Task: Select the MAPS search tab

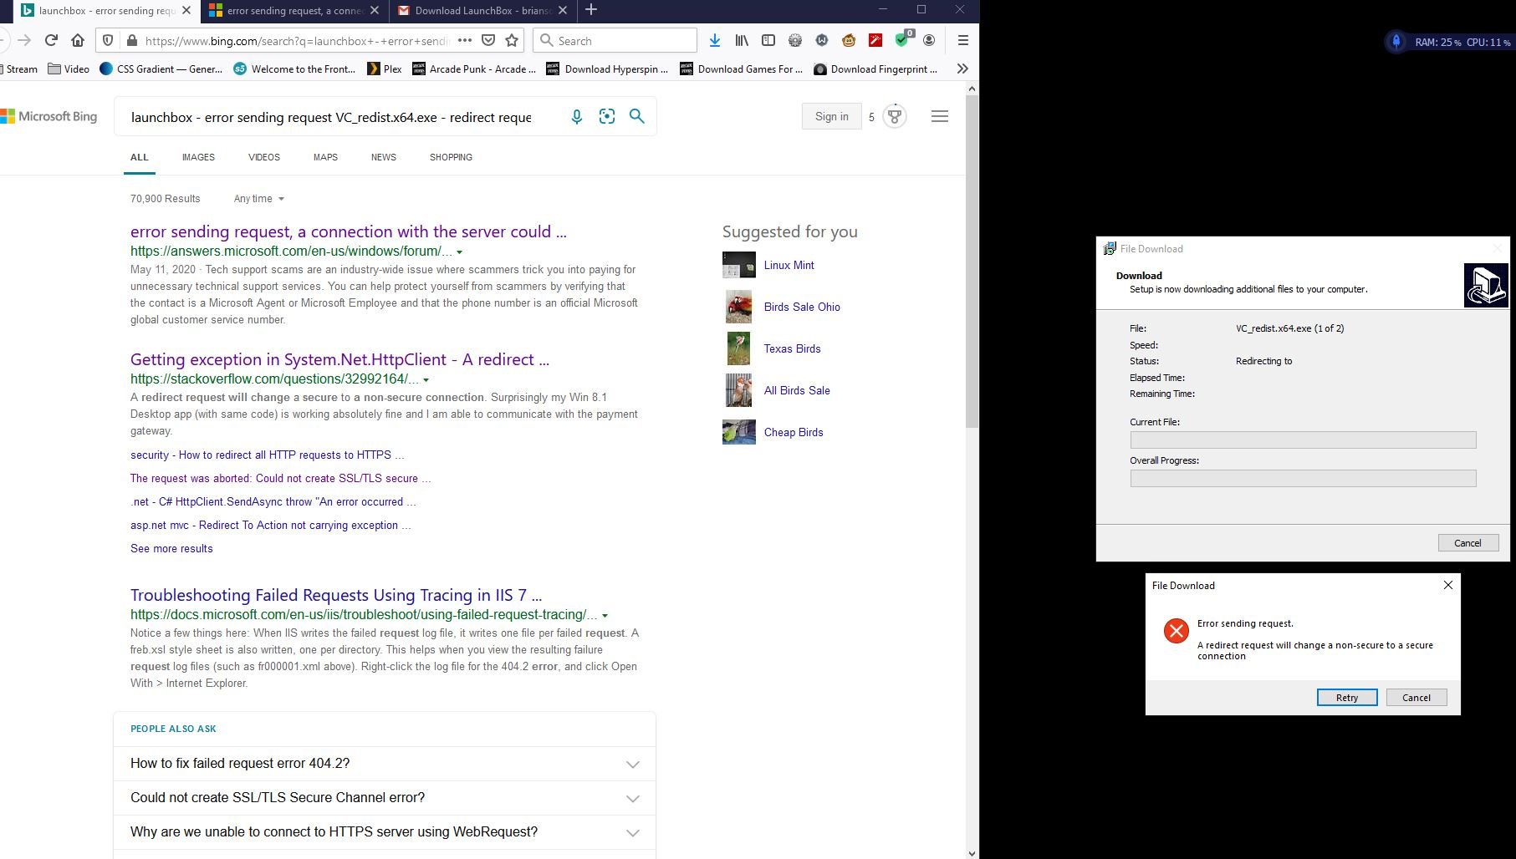Action: [x=325, y=157]
